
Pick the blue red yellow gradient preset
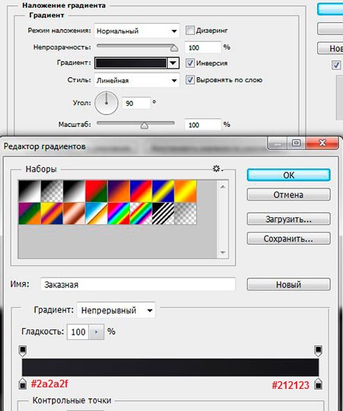click(141, 191)
